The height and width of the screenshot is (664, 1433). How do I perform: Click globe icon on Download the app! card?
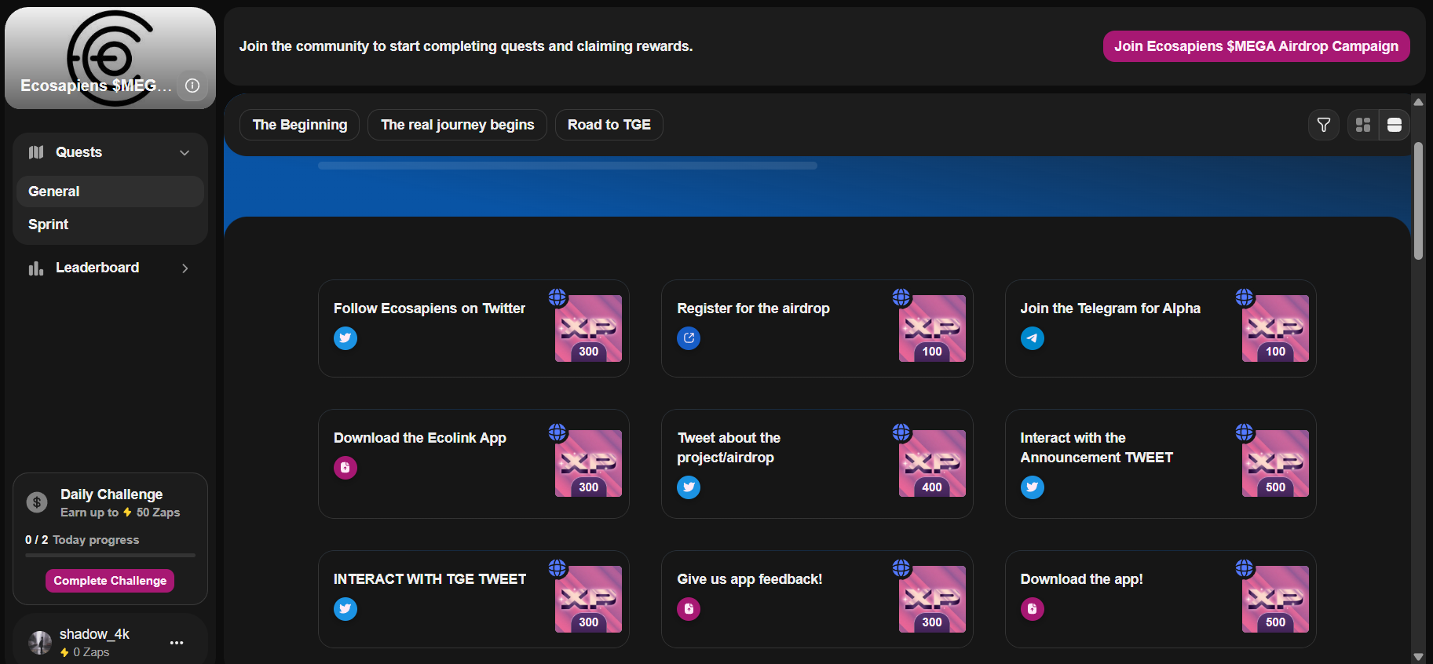coord(1245,568)
